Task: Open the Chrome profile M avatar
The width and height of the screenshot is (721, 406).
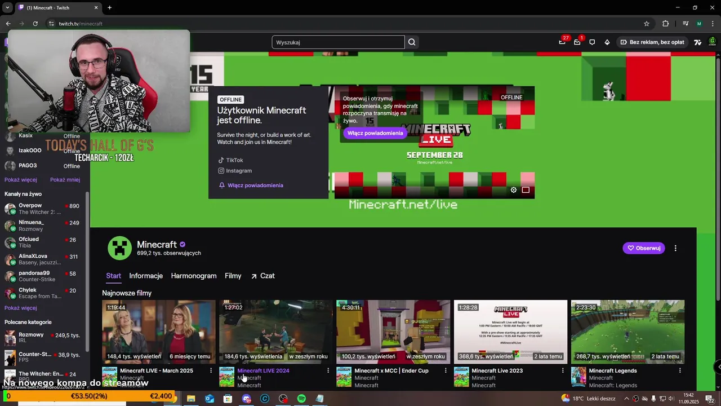Action: pyautogui.click(x=699, y=24)
